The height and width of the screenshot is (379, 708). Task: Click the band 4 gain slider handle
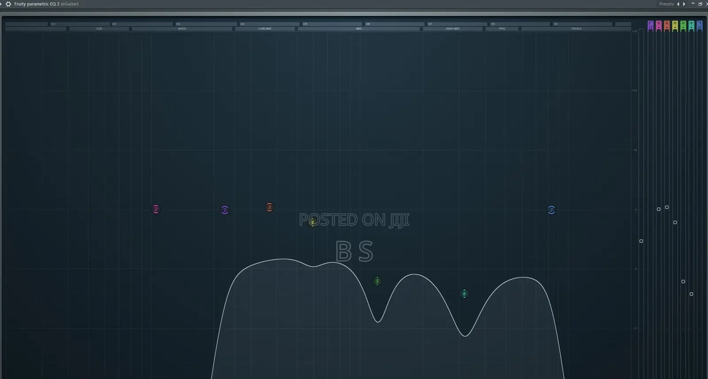pos(675,222)
